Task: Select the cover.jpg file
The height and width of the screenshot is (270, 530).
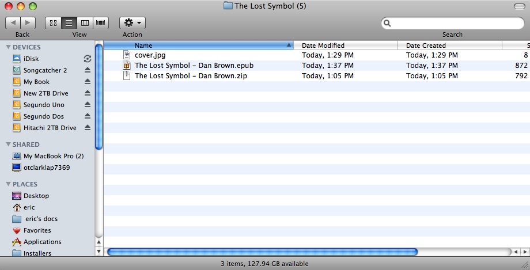Action: [x=150, y=55]
